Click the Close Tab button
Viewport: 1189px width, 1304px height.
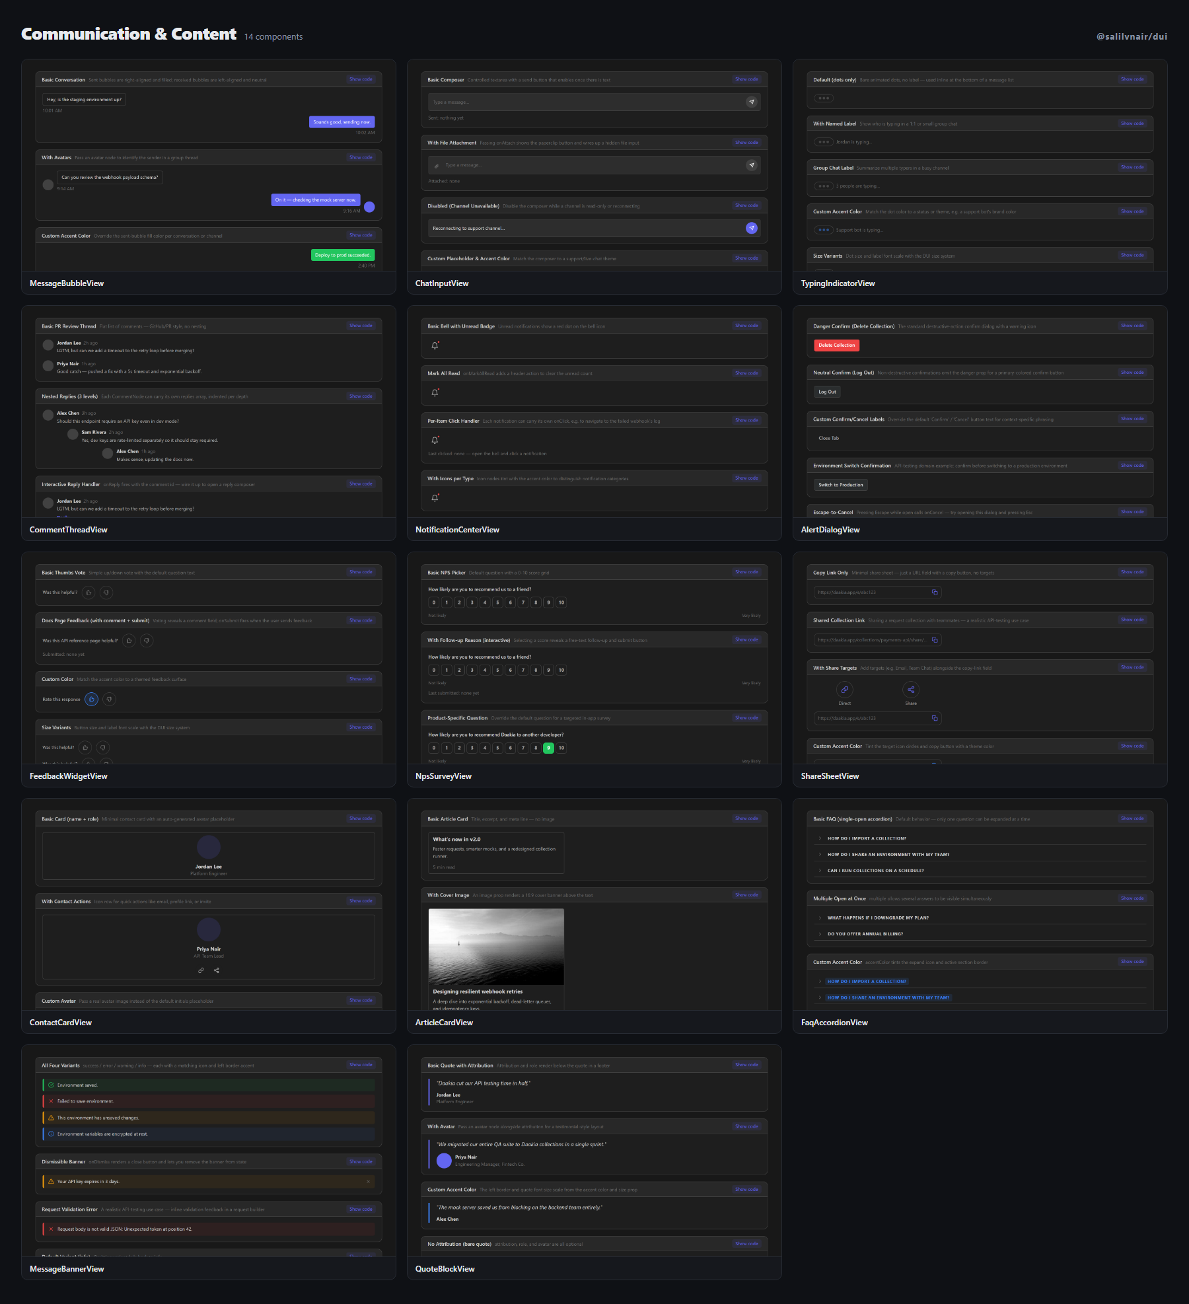click(x=828, y=438)
